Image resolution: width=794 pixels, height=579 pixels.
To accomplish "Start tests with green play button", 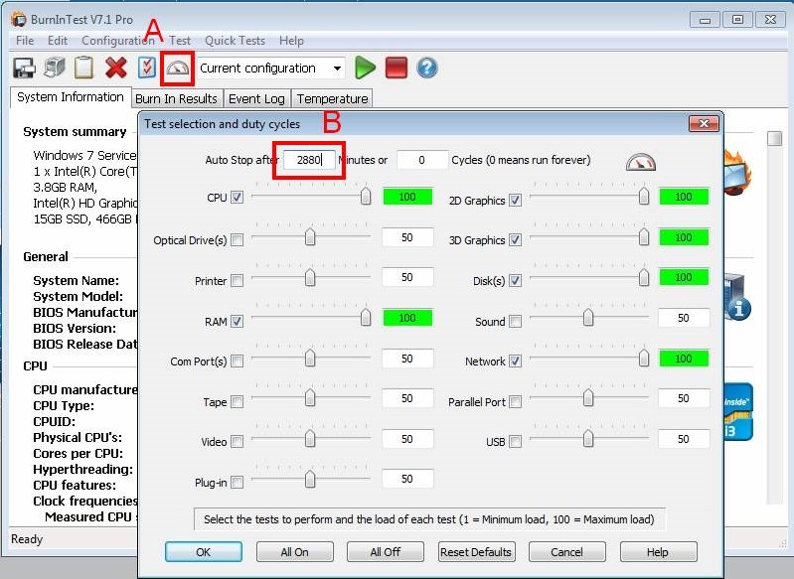I will coord(365,68).
